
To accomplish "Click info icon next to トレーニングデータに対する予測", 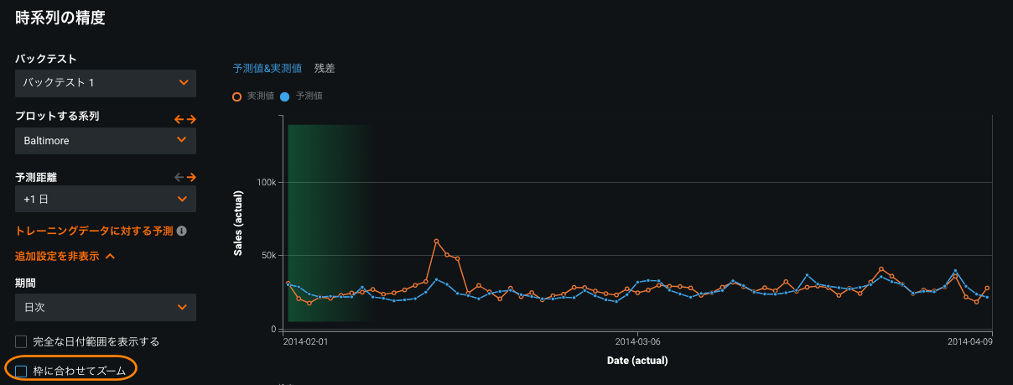I will tap(181, 231).
